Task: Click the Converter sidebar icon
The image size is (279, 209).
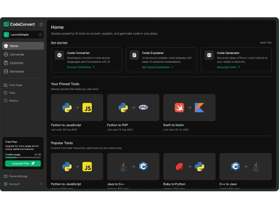Action: click(6, 55)
